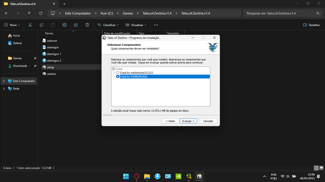Expand chevron after Acer (C:) in breadcrumb
The image size is (325, 182).
tap(118, 13)
